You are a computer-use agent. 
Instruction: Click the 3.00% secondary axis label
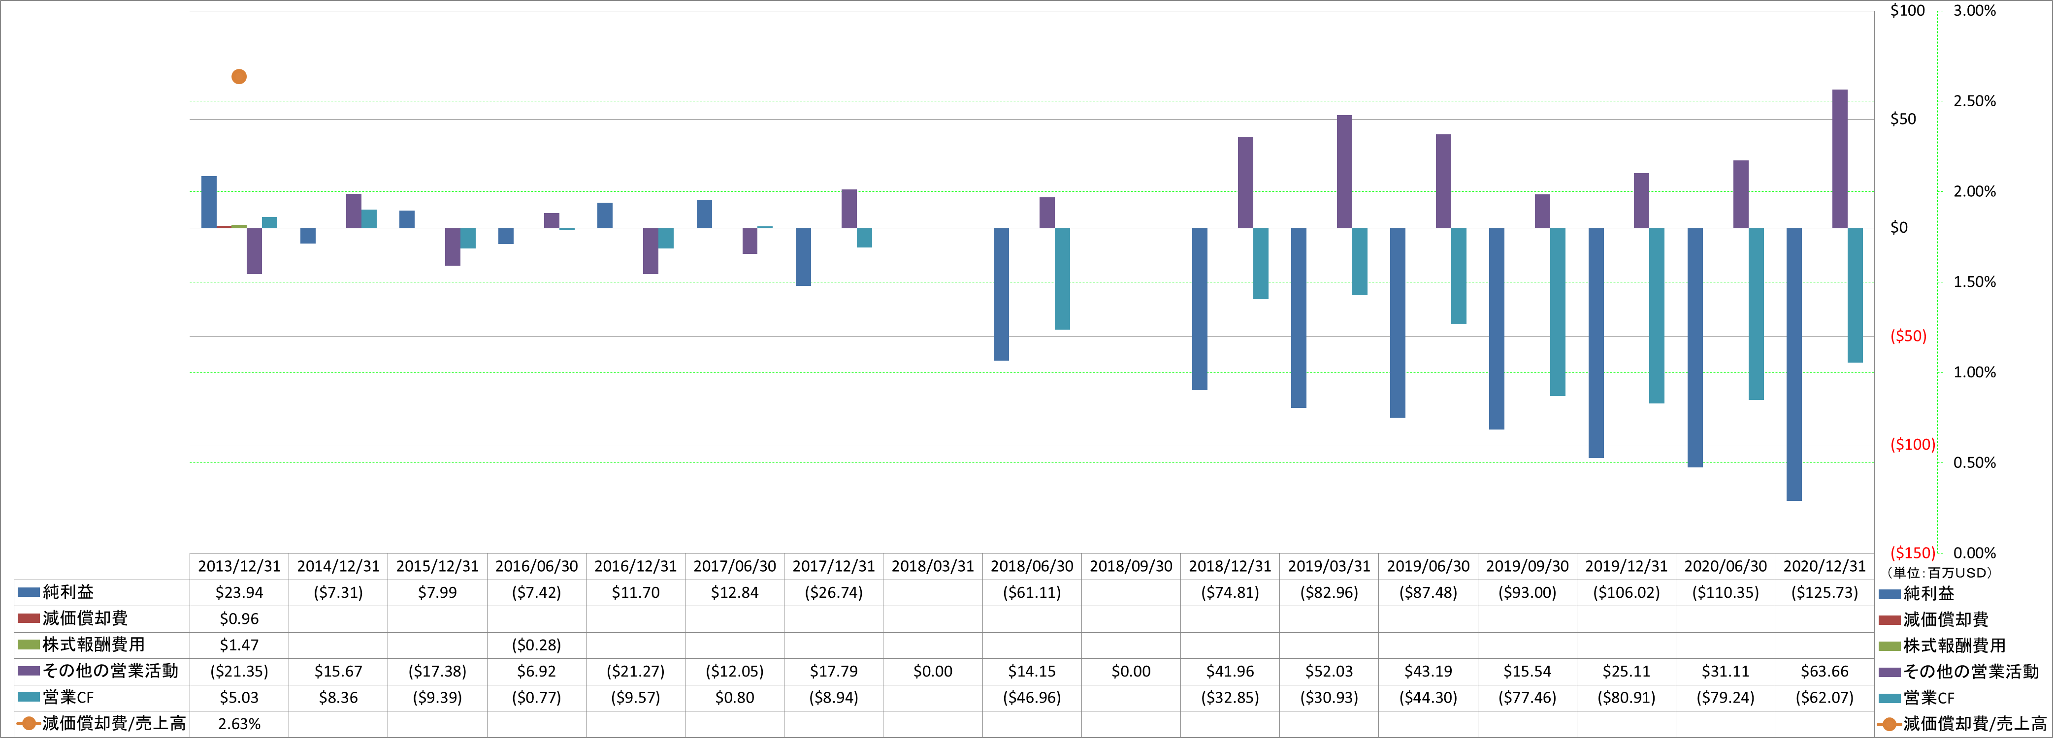tap(1975, 10)
